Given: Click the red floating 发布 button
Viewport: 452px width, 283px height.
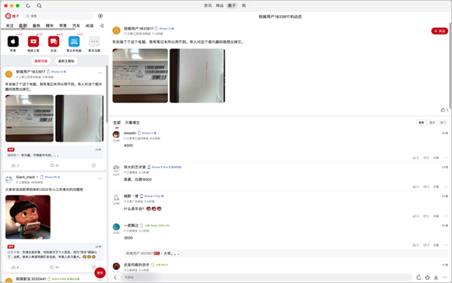Looking at the screenshot, I should click(x=100, y=272).
